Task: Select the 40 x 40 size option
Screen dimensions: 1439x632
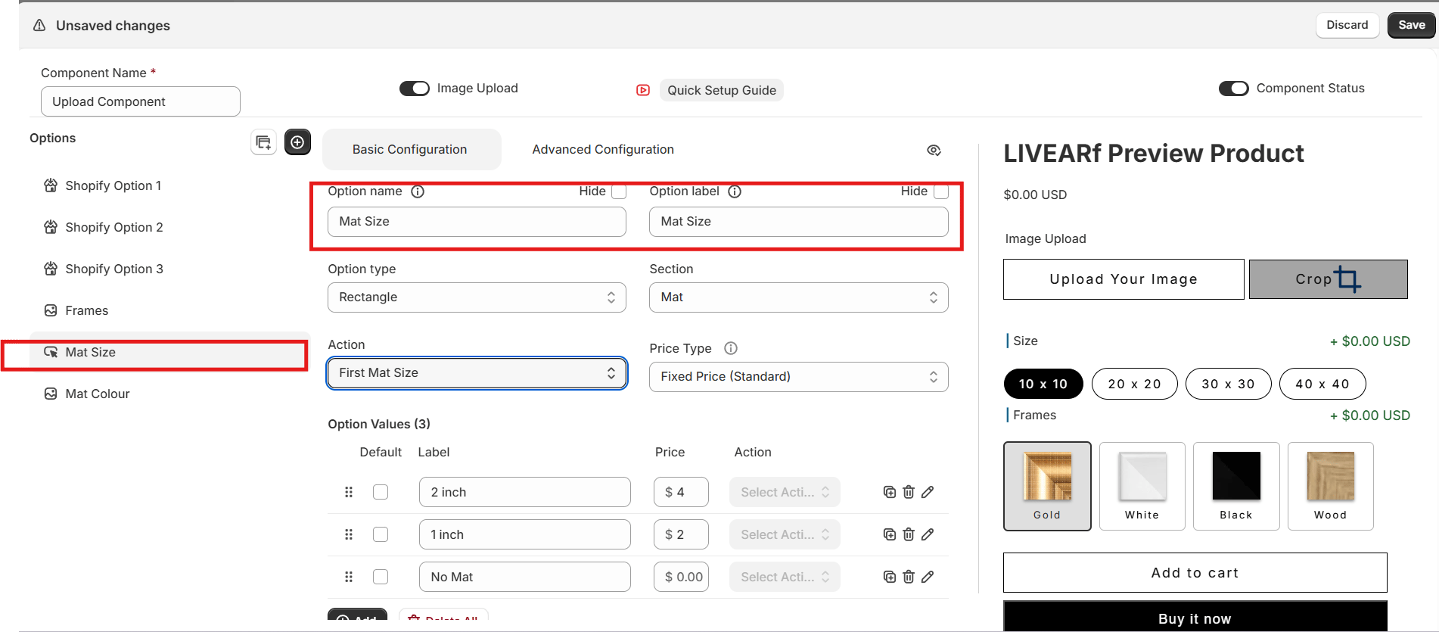Action: point(1322,384)
